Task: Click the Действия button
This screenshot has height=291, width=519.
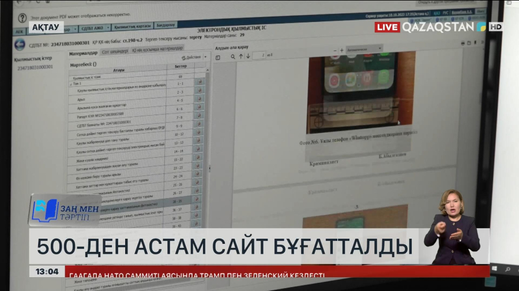Action: [x=191, y=58]
